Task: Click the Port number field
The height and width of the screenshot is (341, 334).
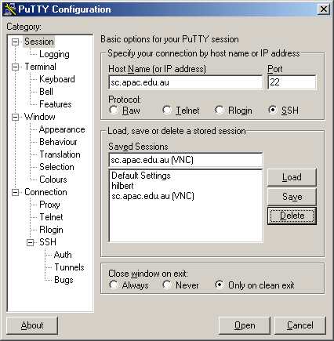Action: point(292,82)
